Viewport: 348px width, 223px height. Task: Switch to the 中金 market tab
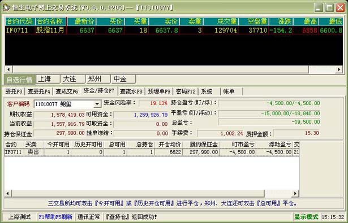coord(123,79)
